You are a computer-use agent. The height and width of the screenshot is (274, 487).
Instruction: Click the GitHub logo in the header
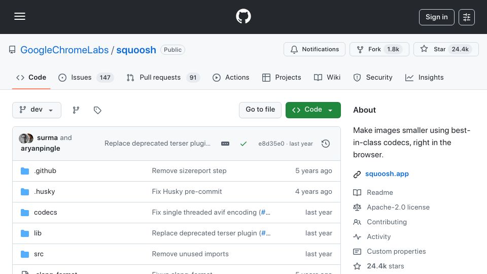(243, 16)
